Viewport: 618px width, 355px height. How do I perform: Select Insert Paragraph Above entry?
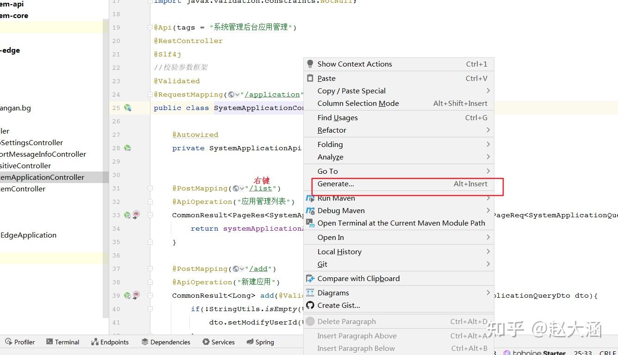pos(399,336)
